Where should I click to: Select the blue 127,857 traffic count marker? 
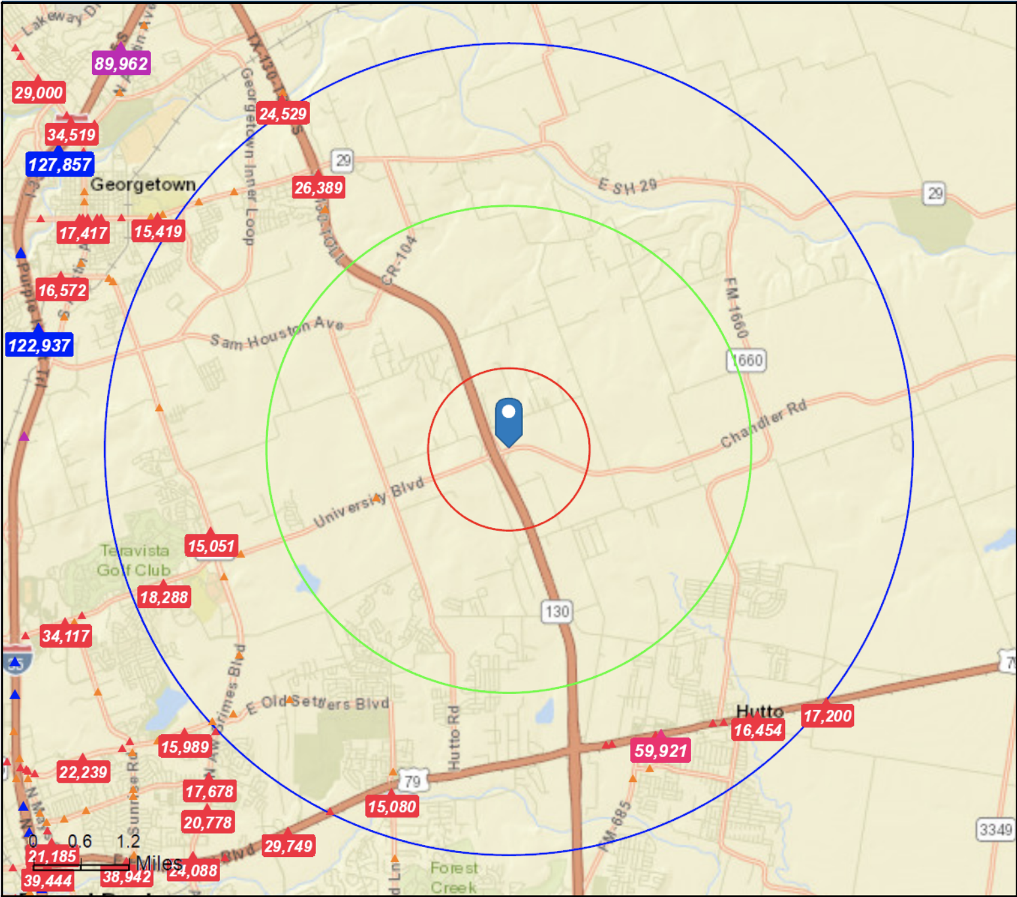pyautogui.click(x=60, y=164)
